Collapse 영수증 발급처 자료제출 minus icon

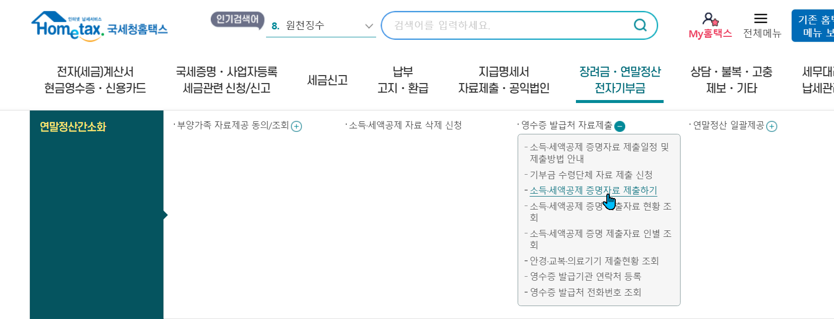coord(620,126)
